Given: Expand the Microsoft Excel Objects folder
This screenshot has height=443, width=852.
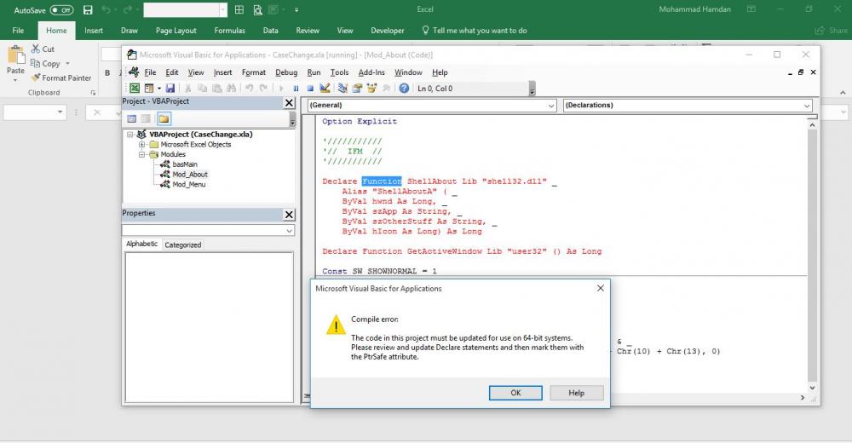Looking at the screenshot, I should (141, 145).
